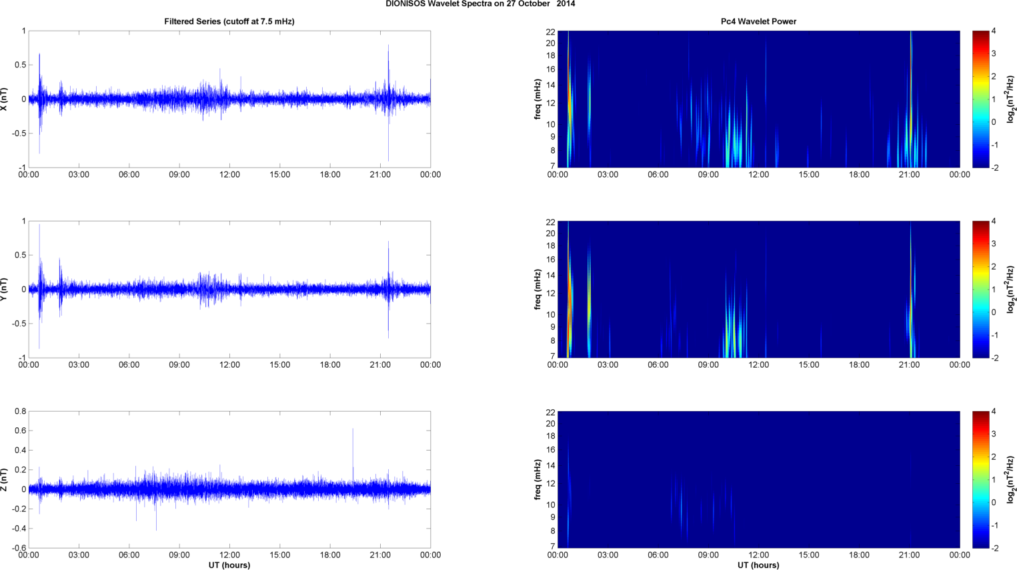Click the Y component wavelet colorbar
This screenshot has height=570, width=1017.
(x=980, y=289)
